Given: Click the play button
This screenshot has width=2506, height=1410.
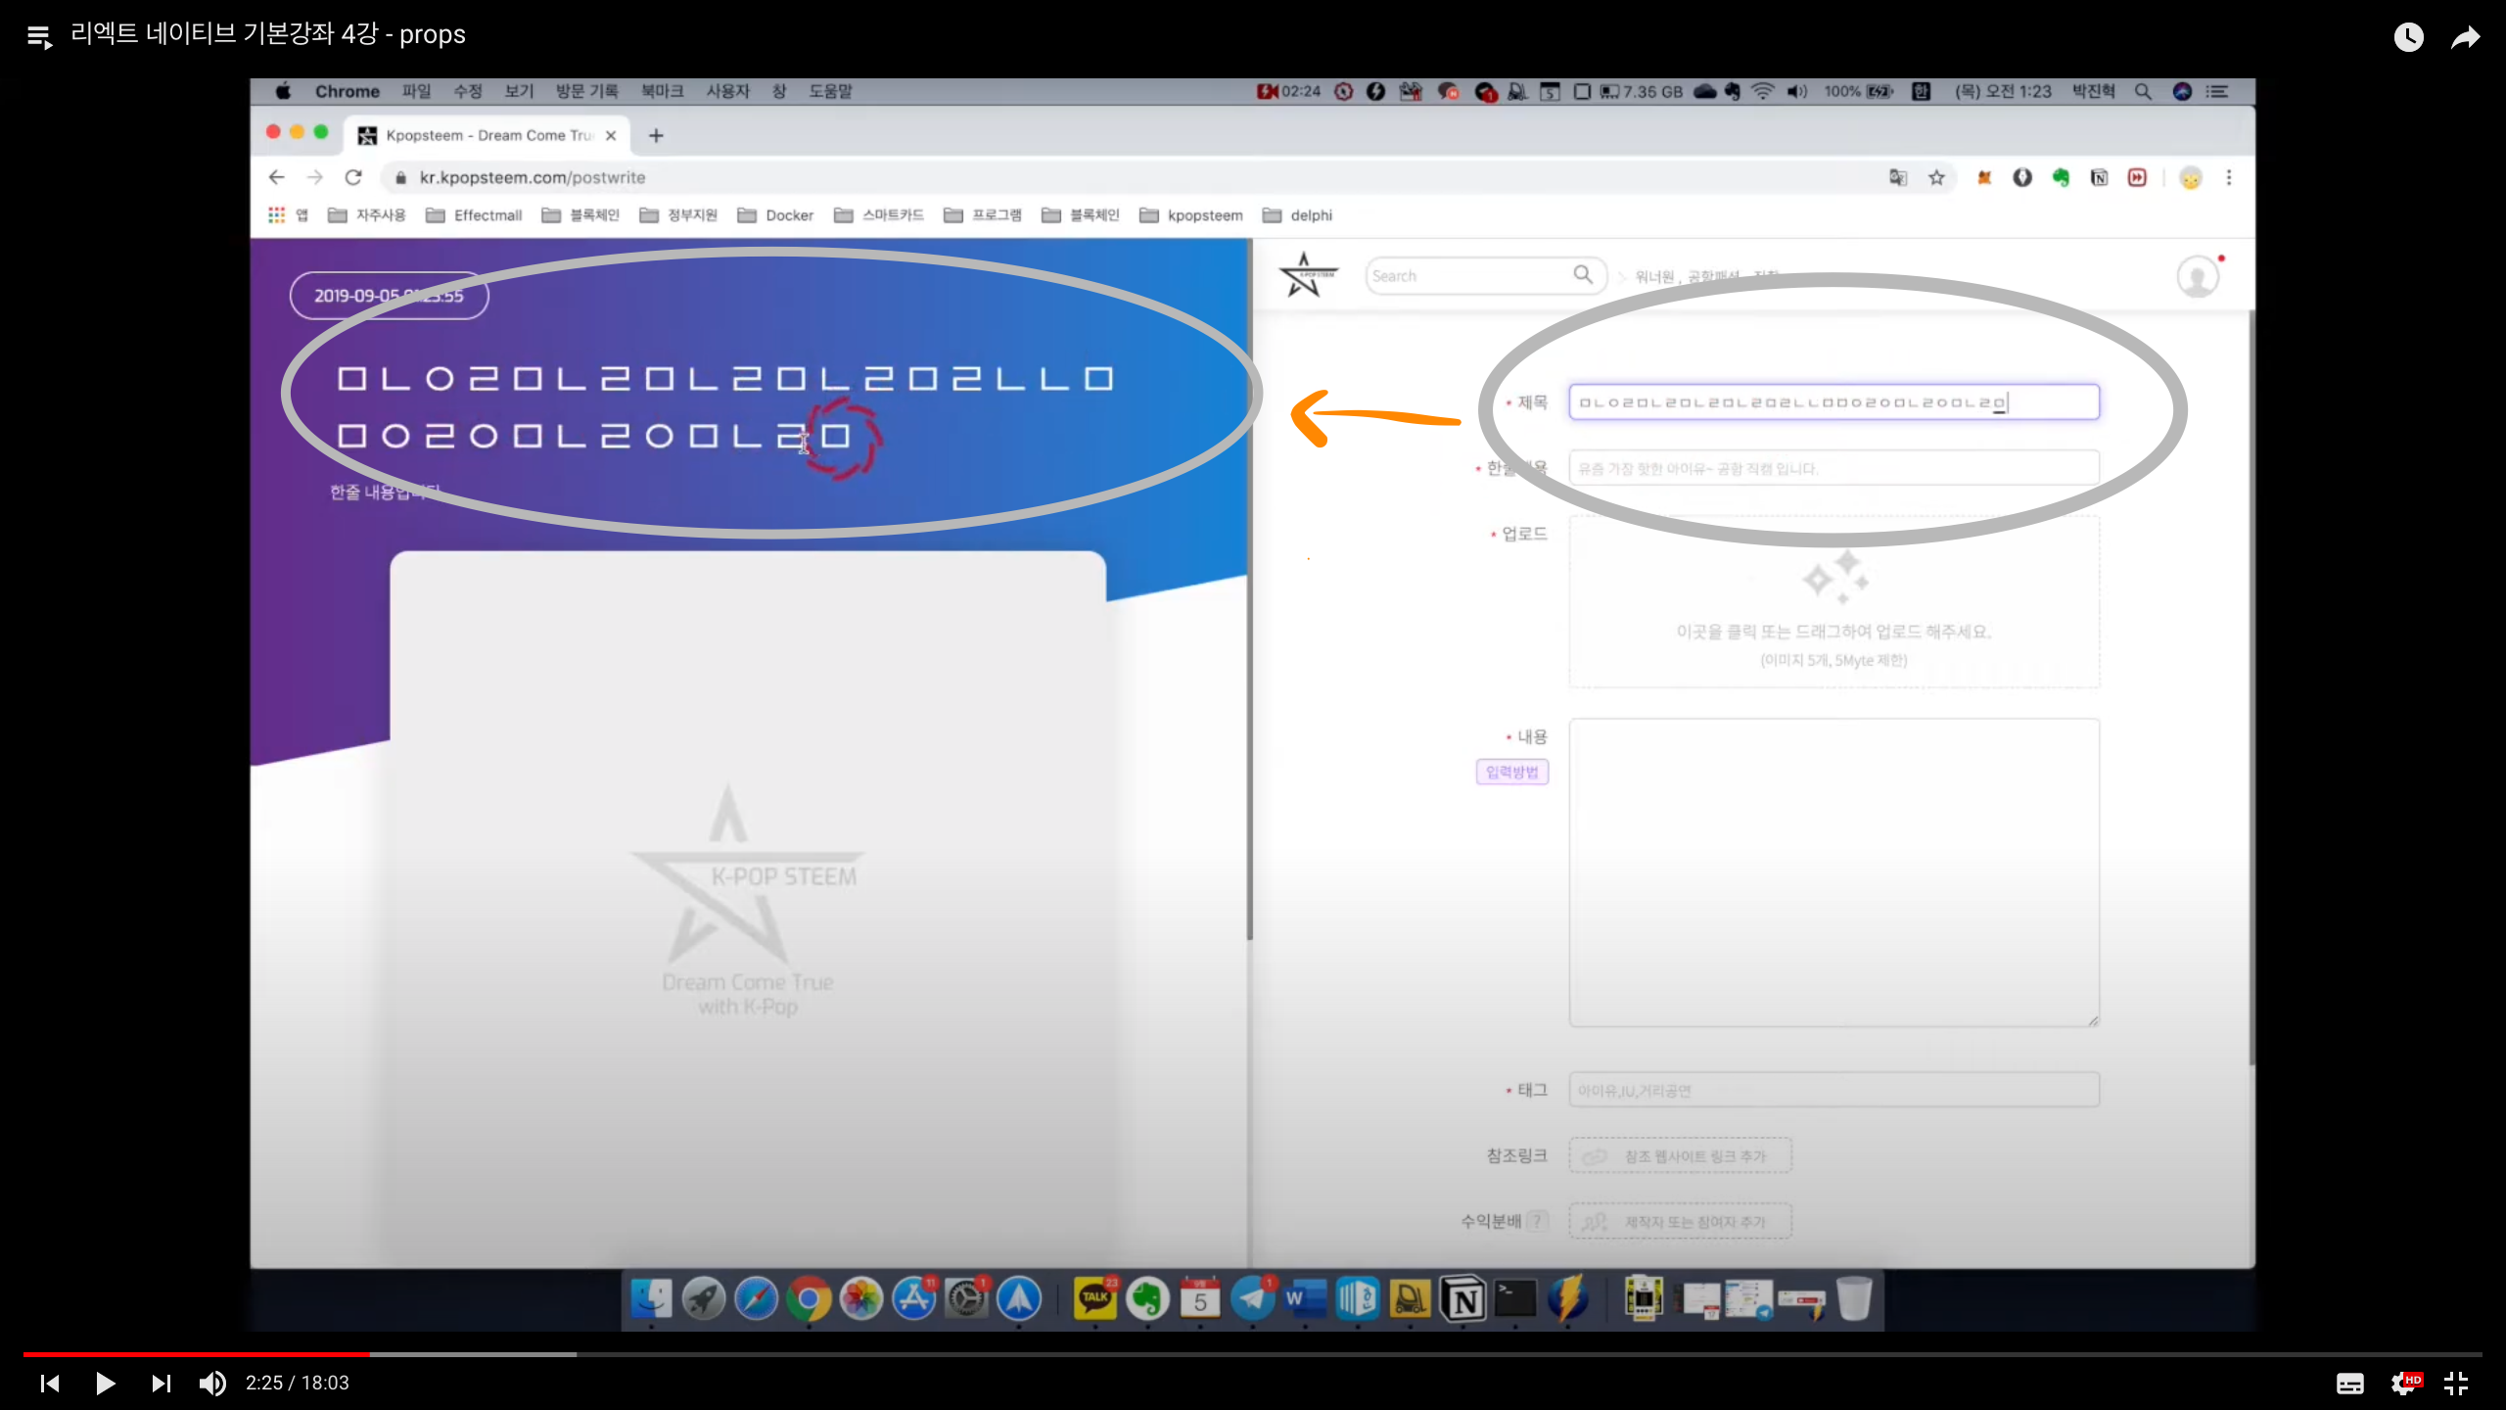Looking at the screenshot, I should [106, 1383].
